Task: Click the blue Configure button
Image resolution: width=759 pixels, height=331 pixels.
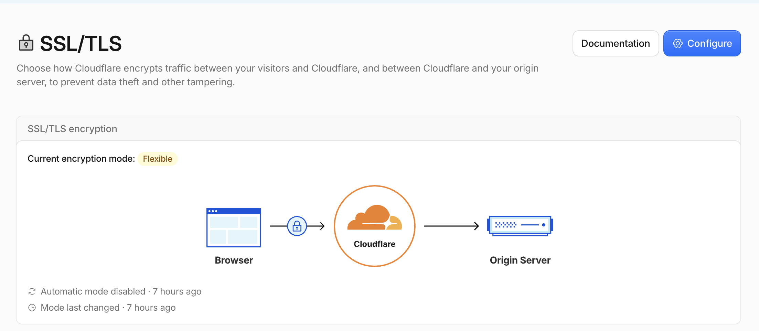Action: coord(702,43)
